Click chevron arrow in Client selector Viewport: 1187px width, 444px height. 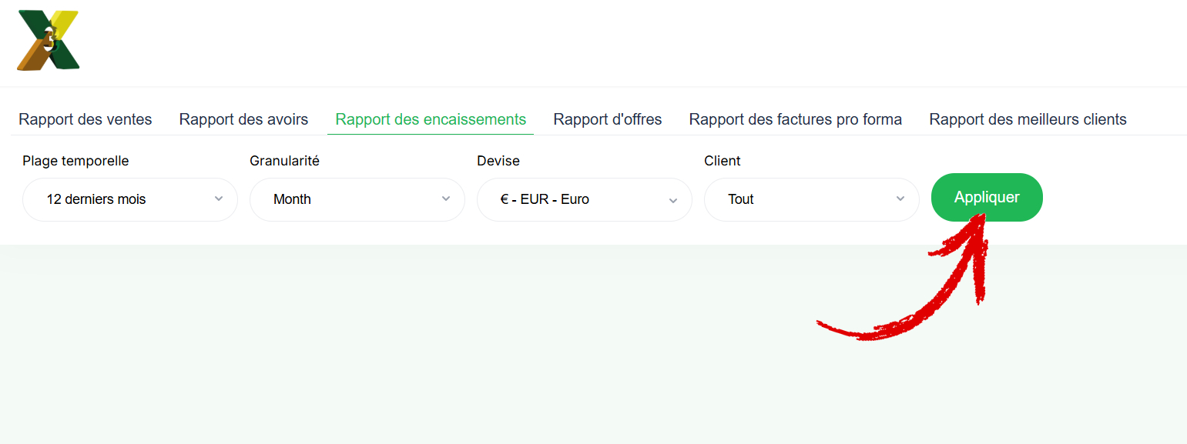pyautogui.click(x=900, y=199)
